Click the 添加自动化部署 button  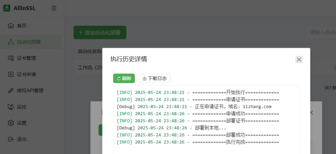(x=100, y=33)
